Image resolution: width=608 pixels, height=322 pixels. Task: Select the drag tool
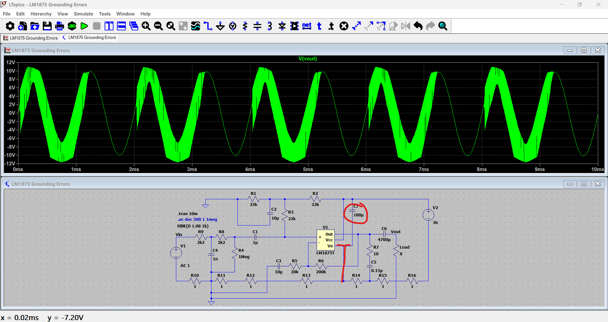[x=381, y=26]
